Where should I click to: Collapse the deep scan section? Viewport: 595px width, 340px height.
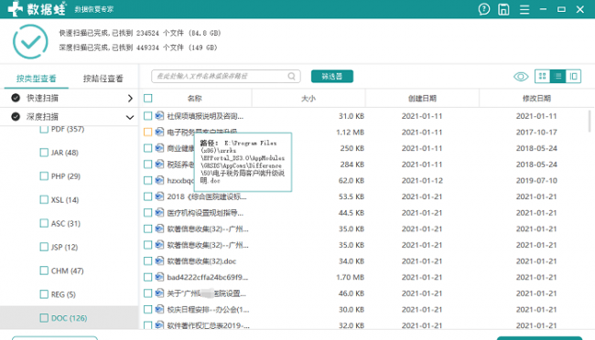pyautogui.click(x=130, y=117)
